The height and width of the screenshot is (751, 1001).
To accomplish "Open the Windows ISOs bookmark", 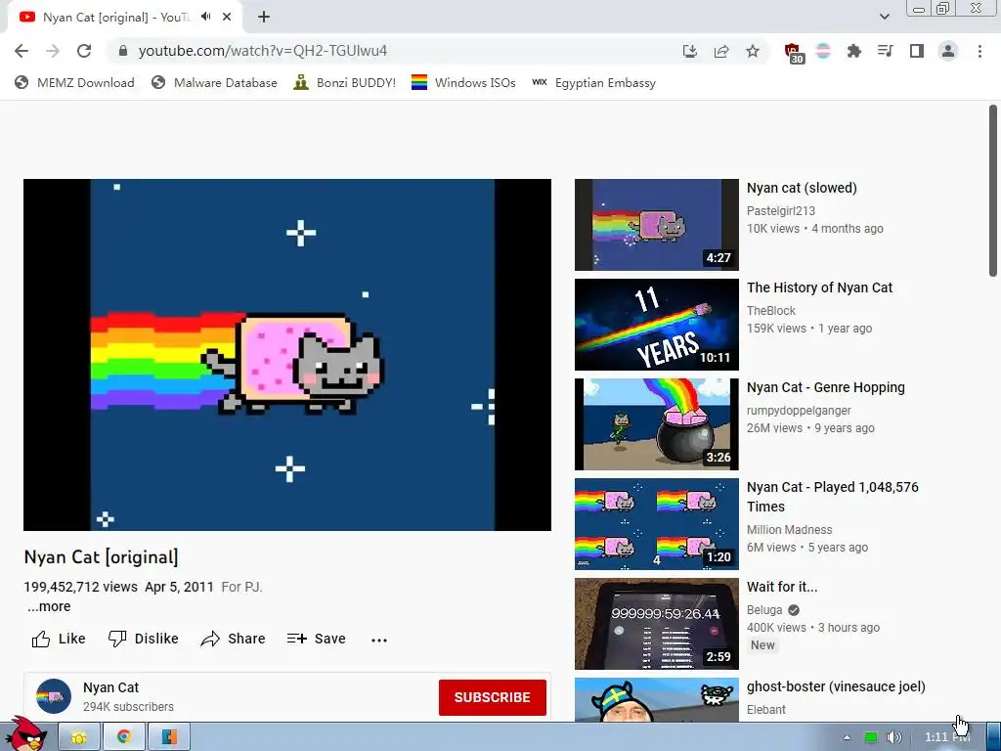I will point(463,82).
